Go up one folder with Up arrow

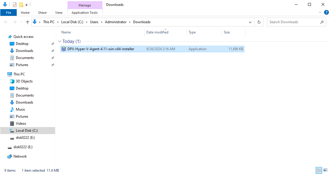point(28,22)
